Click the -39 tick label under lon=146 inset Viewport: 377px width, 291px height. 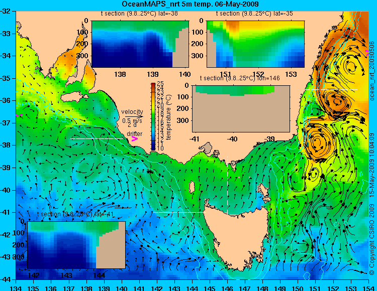[x=270, y=139]
